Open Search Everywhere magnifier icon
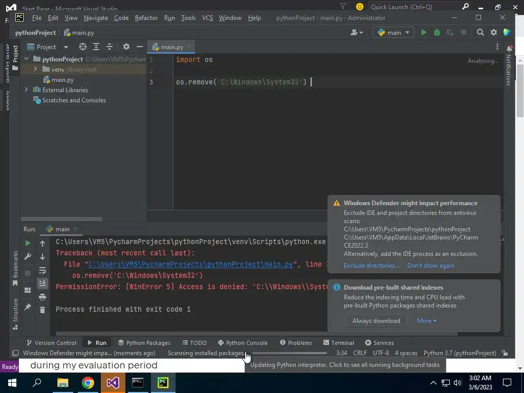The height and width of the screenshot is (393, 524). coord(480,32)
